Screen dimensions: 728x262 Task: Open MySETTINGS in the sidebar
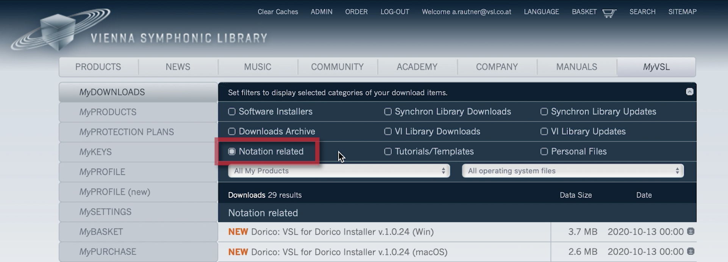[138, 212]
